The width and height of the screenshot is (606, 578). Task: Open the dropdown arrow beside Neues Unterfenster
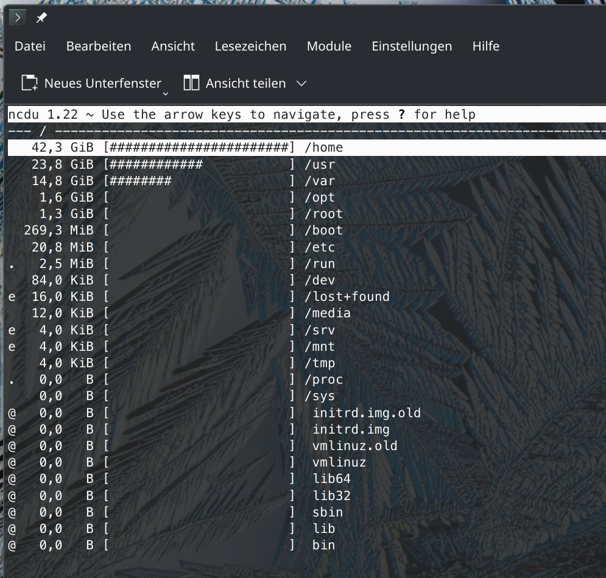[x=165, y=94]
